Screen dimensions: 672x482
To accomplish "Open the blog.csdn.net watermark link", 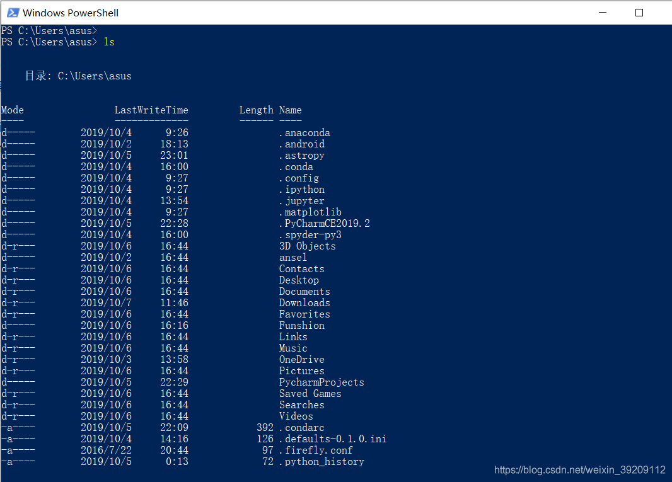I will coord(579,470).
